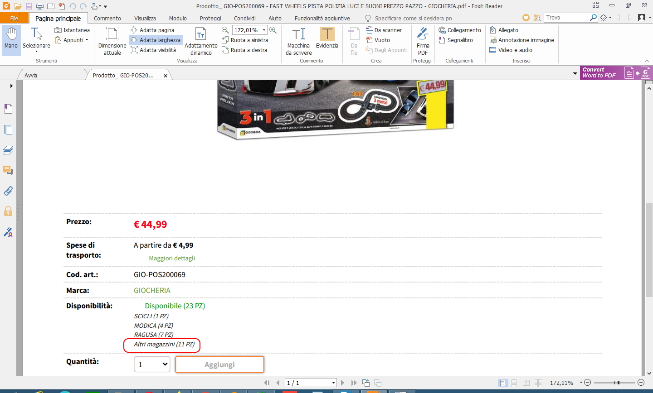This screenshot has width=653, height=393.
Task: Switch to the Commento ribbon tab
Action: click(107, 18)
